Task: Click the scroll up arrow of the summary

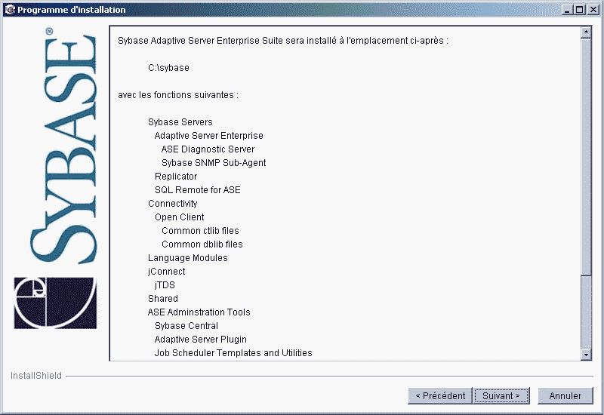Action: coord(586,32)
